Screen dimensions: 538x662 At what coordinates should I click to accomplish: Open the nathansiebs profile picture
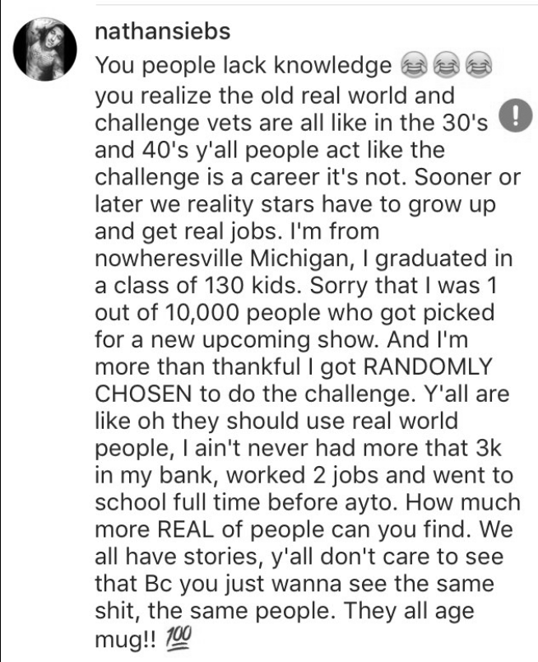coord(45,49)
